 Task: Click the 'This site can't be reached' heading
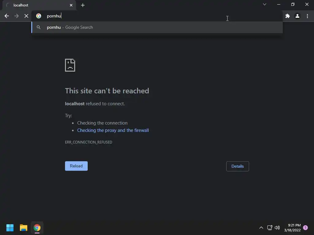[107, 91]
